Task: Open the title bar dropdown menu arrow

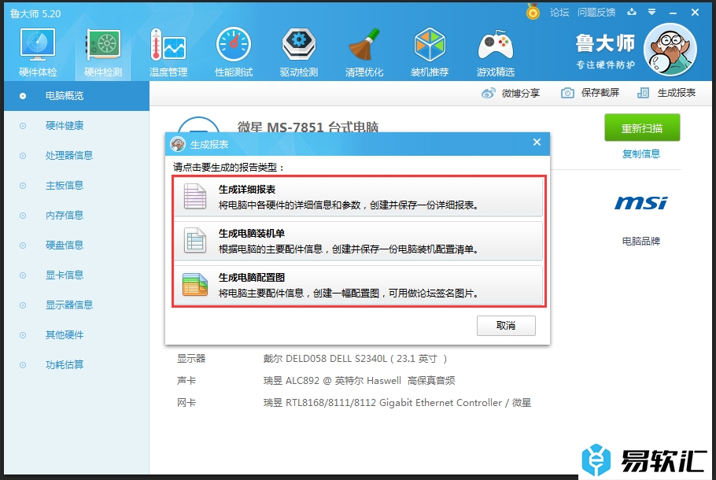Action: [x=652, y=13]
